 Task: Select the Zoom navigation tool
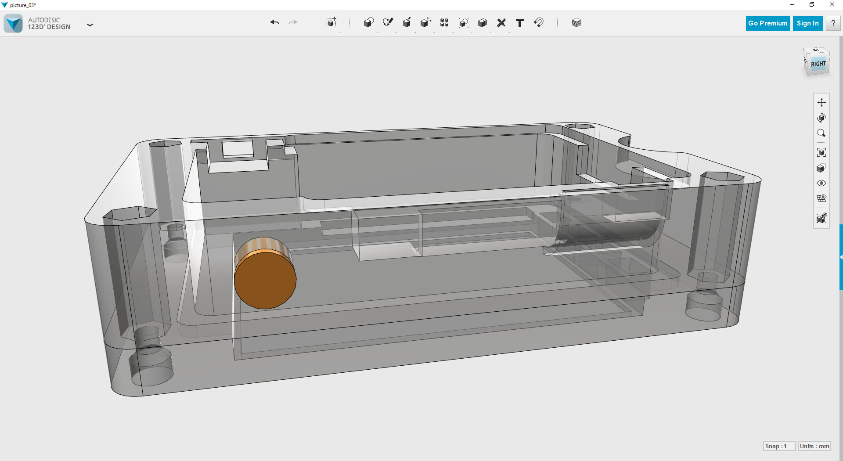pyautogui.click(x=821, y=133)
